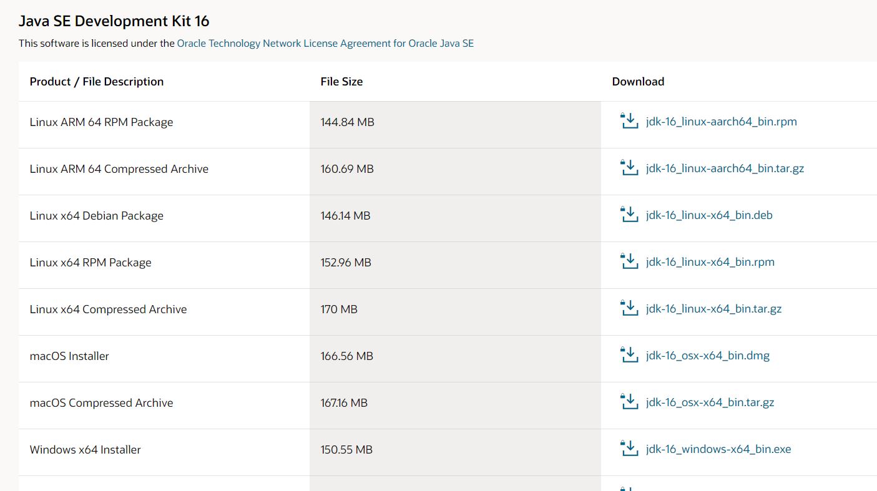Click download icon beside jdk-16_linux-x64_bin.deb
This screenshot has height=491, width=877.
629,215
